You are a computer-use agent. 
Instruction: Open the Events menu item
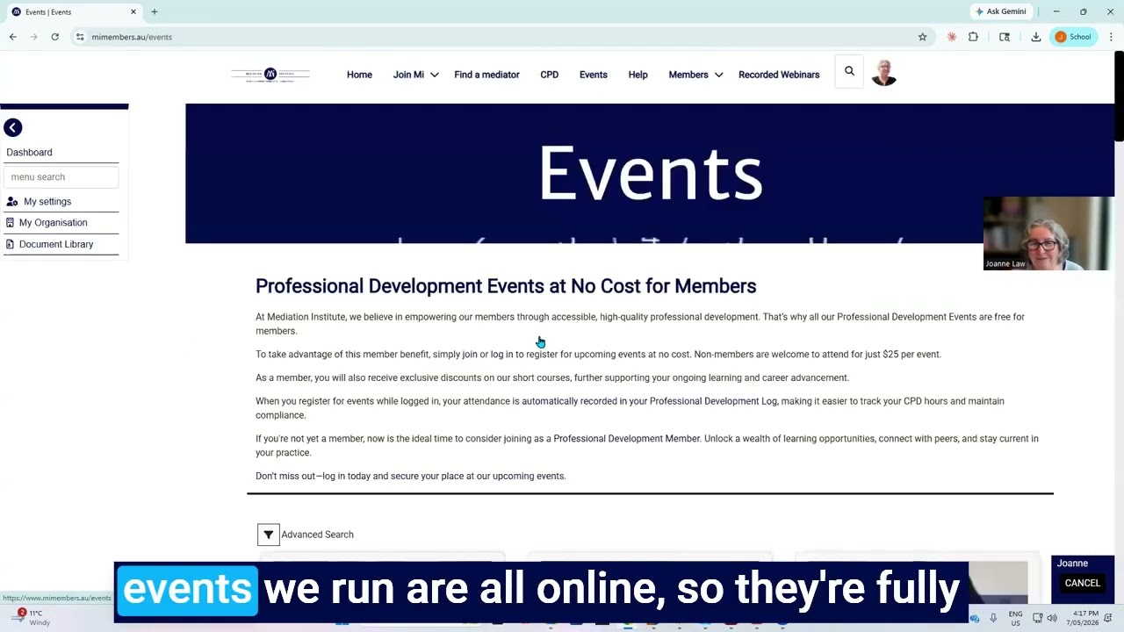(593, 75)
